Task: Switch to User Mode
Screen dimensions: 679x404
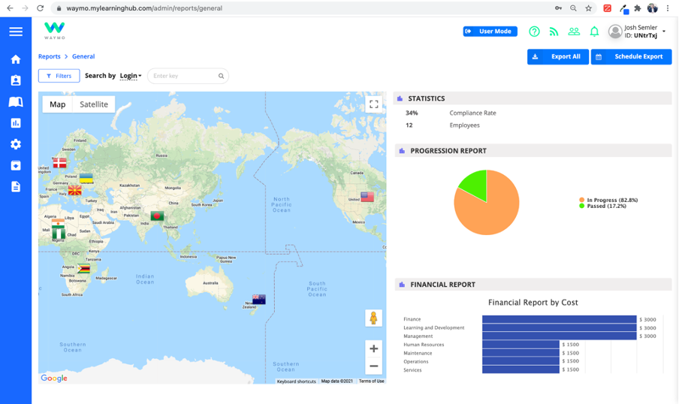Action: point(490,32)
